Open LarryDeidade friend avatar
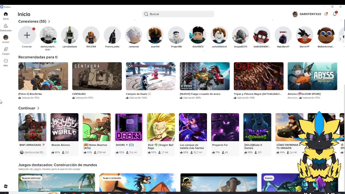The width and height of the screenshot is (345, 194). click(x=70, y=35)
